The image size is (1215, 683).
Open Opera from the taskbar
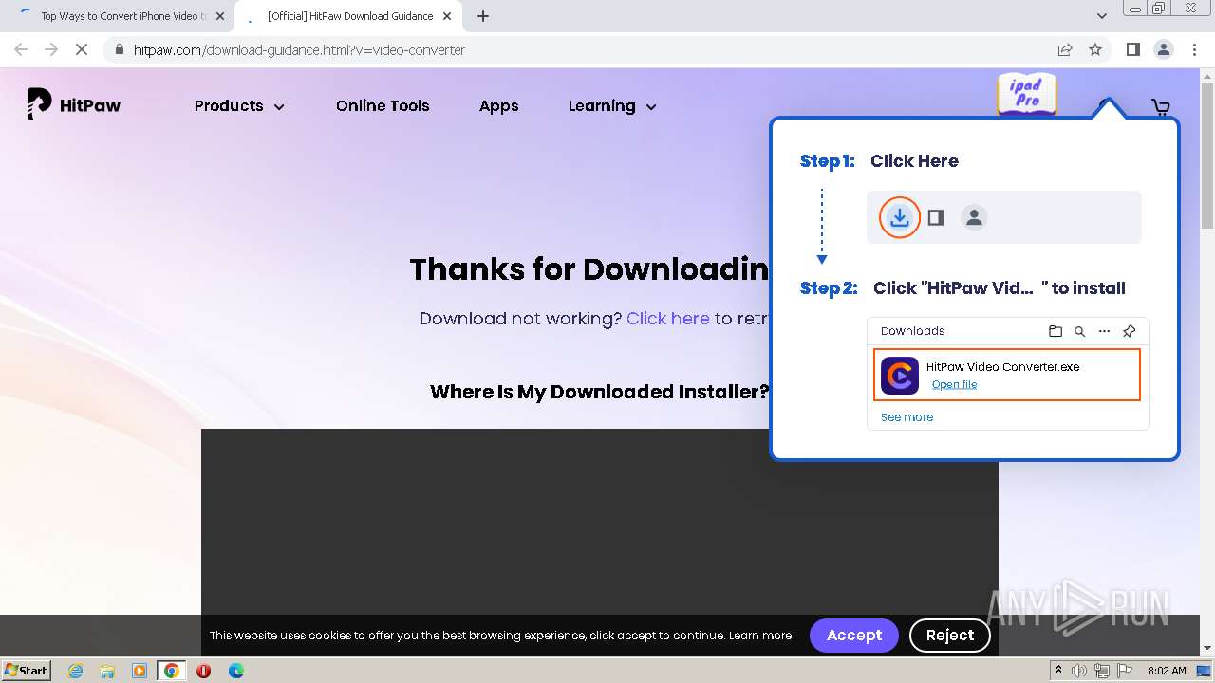click(203, 671)
